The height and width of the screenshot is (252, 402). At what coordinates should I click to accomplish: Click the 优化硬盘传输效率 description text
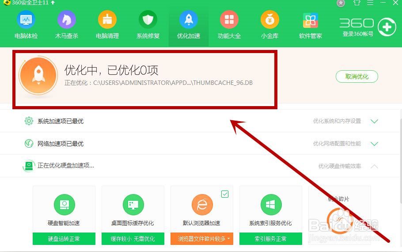point(340,166)
